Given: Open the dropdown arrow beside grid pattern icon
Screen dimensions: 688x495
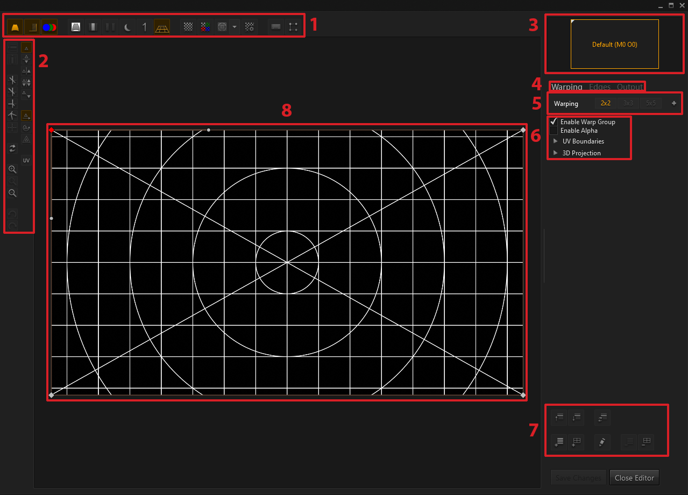Looking at the screenshot, I should click(235, 27).
